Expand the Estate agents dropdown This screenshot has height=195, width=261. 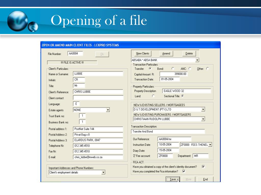click(x=108, y=110)
